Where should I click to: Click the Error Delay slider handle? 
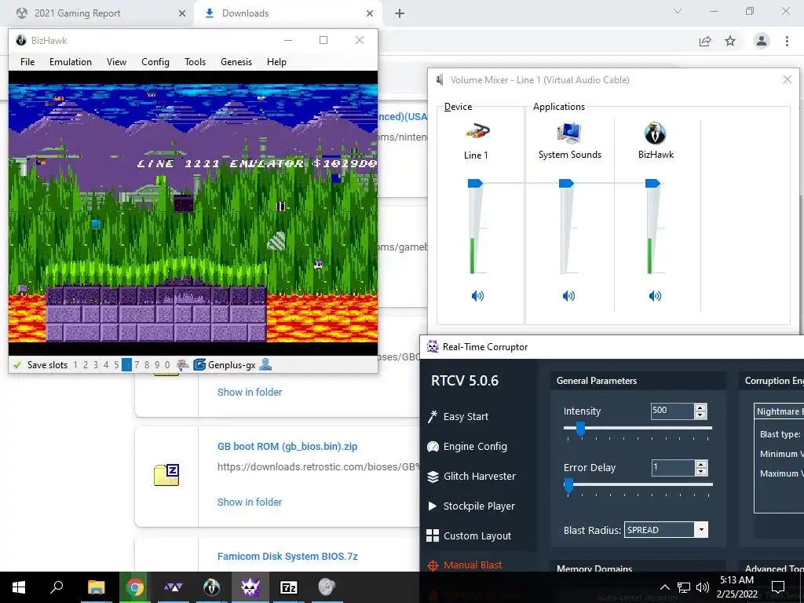pos(568,485)
